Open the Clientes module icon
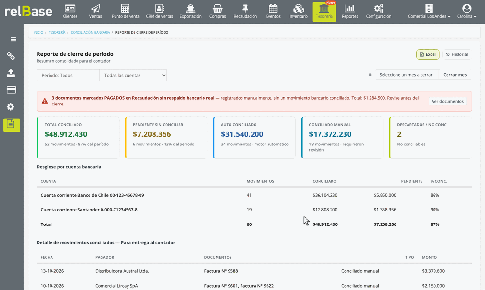Screen dimensions: 485x290 click(x=70, y=8)
